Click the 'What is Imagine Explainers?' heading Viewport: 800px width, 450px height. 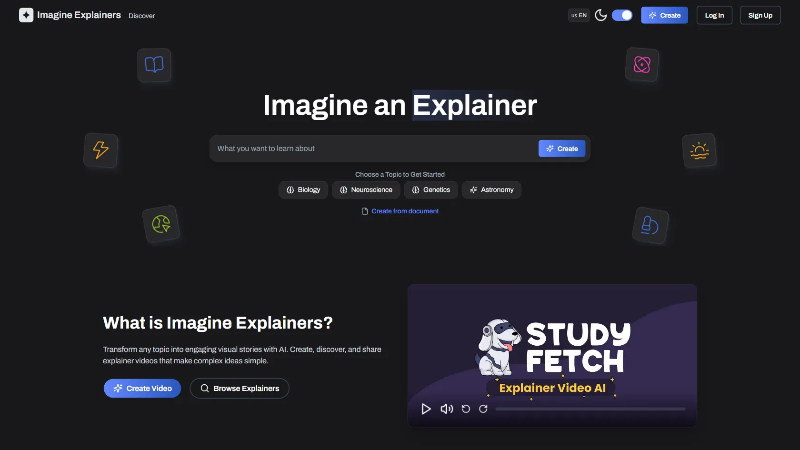tap(218, 323)
